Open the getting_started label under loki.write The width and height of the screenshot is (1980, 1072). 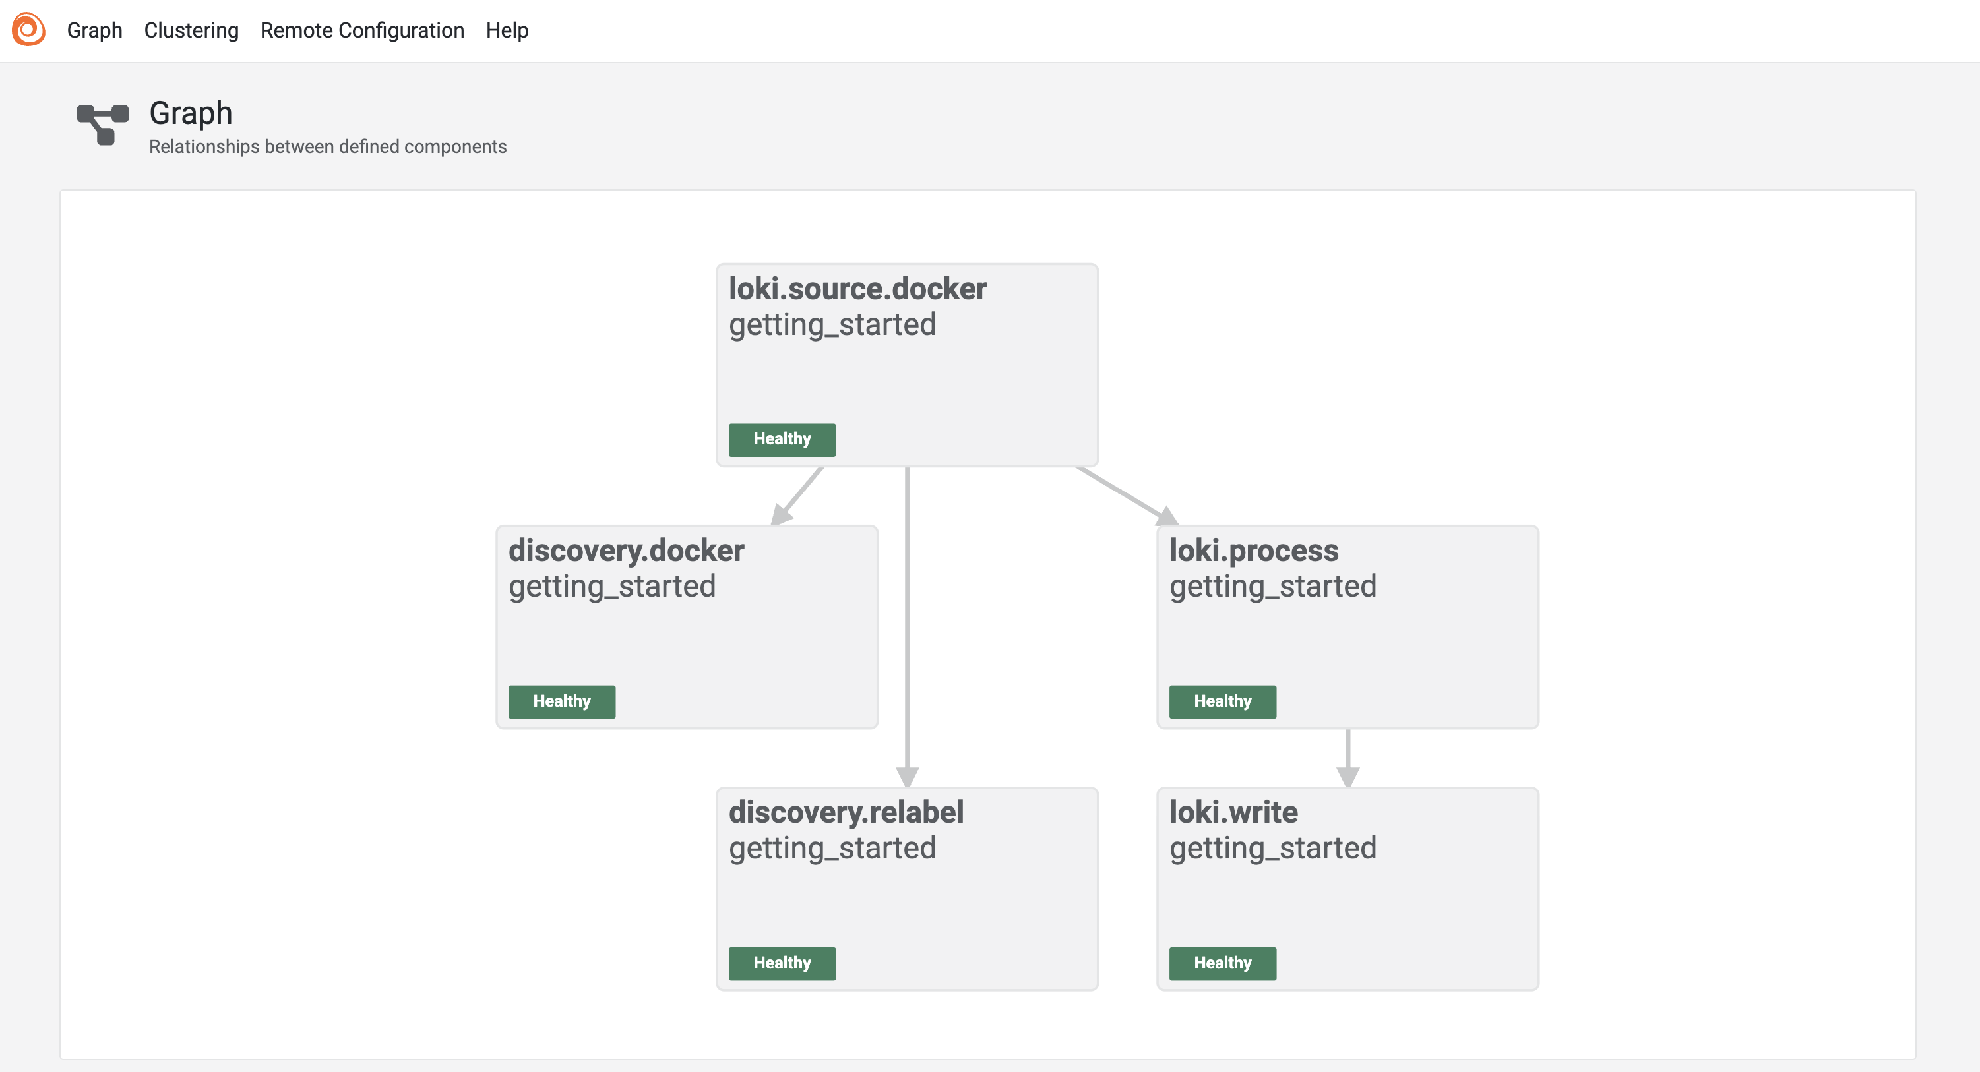[x=1272, y=848]
